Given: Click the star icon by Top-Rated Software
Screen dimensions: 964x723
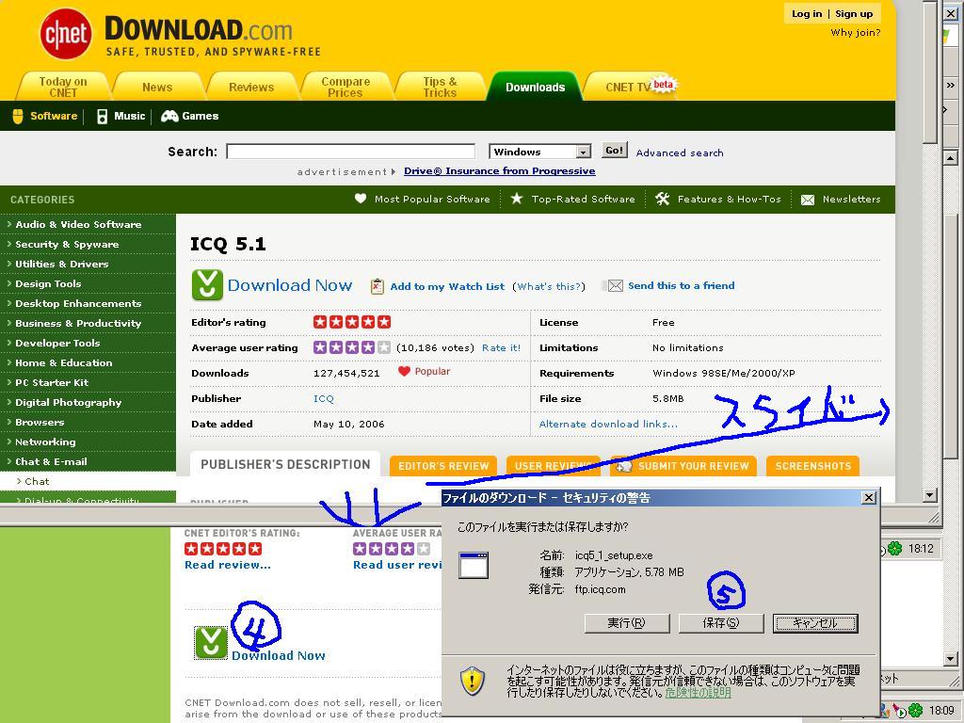Looking at the screenshot, I should (517, 198).
